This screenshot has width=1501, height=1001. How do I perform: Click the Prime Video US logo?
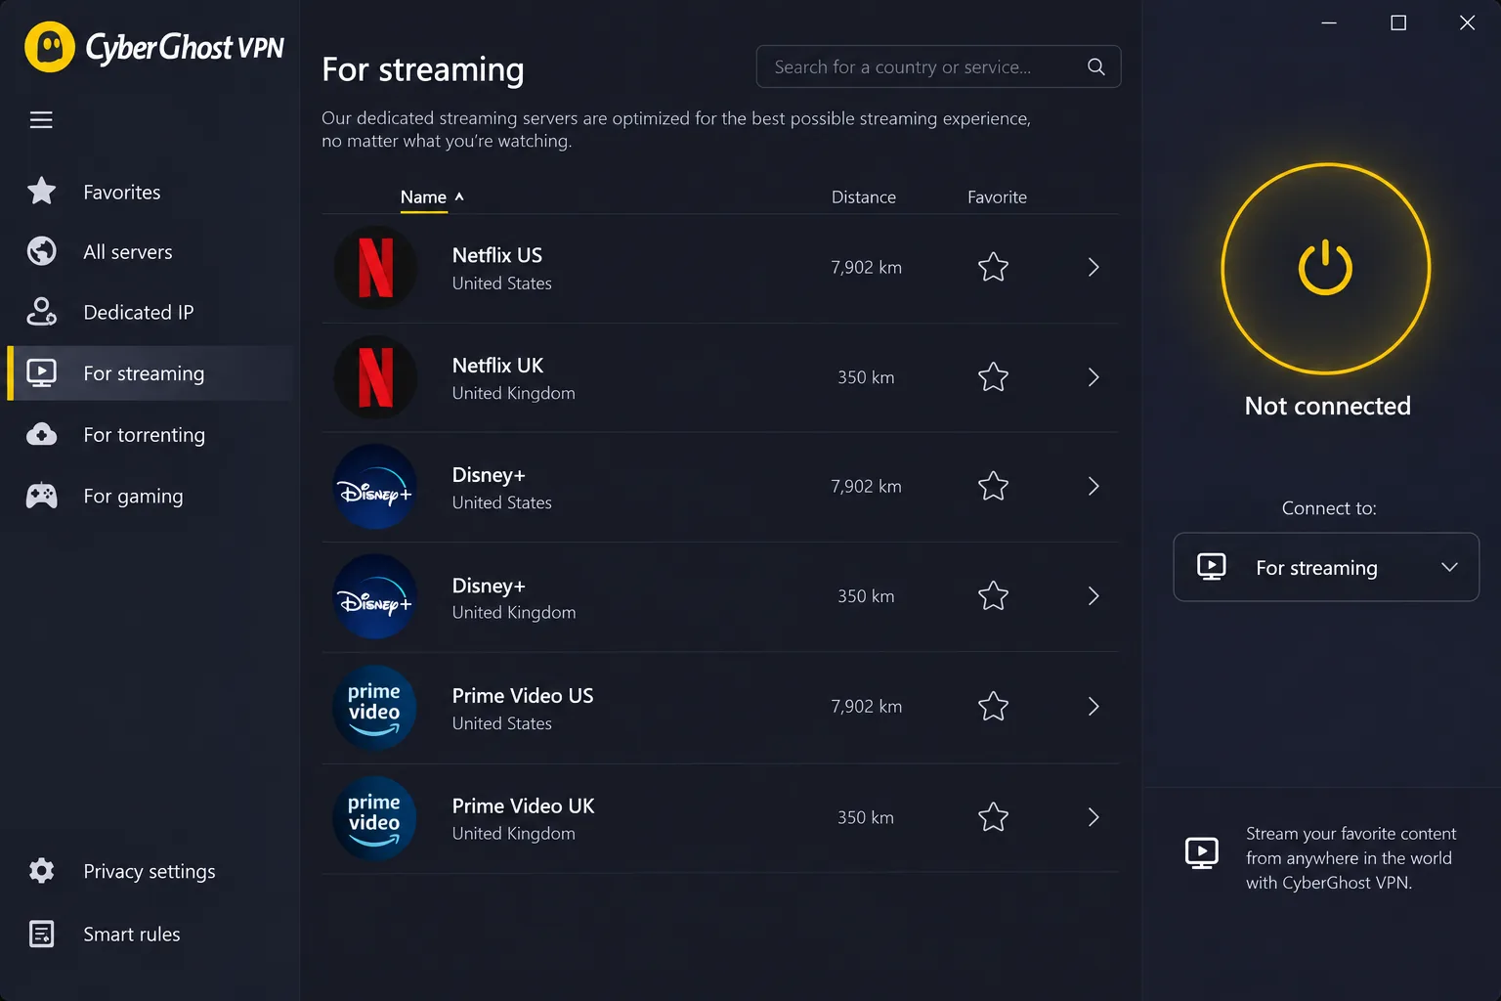375,708
